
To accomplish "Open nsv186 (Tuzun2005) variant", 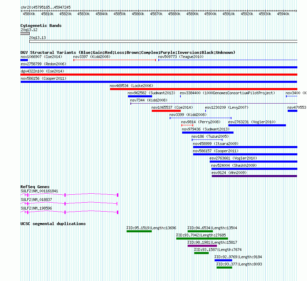I will pyautogui.click(x=207, y=140).
